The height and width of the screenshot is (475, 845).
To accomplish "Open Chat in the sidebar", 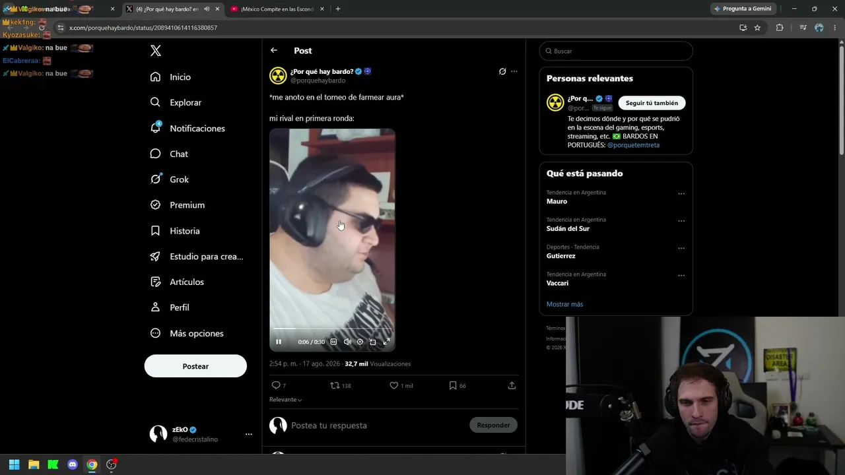I will (x=170, y=154).
